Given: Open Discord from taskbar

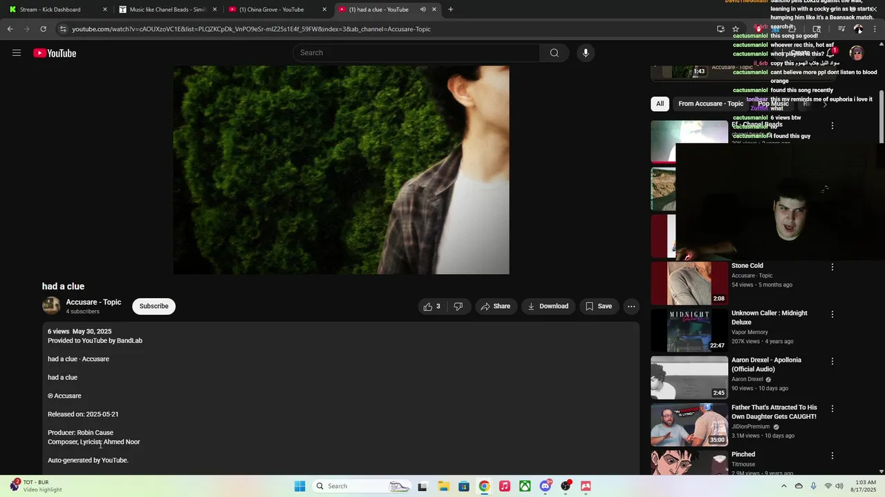Looking at the screenshot, I should click(546, 486).
